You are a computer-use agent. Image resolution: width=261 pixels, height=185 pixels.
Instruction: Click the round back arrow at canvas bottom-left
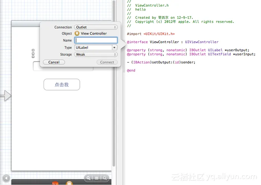tap(6, 178)
